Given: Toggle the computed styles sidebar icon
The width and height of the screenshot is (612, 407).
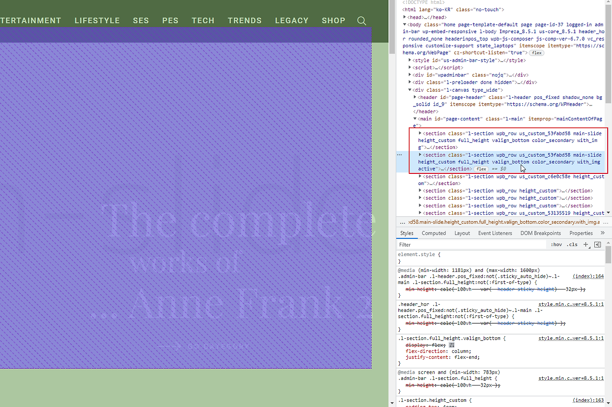Looking at the screenshot, I should (x=597, y=245).
